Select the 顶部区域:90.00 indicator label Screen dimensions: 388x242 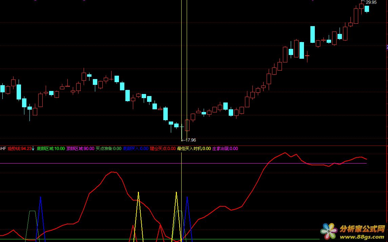click(x=80, y=149)
